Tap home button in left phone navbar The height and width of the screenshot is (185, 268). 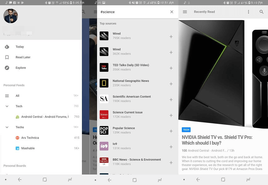(45, 179)
